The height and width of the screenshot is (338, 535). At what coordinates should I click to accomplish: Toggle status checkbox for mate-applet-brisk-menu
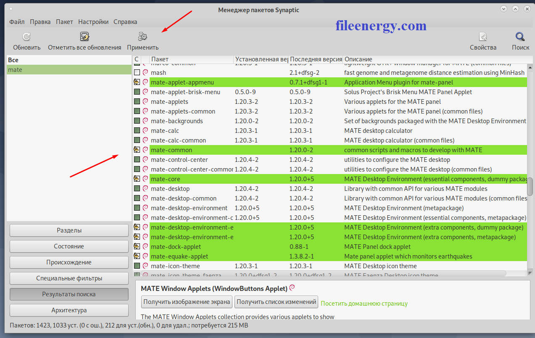pos(137,92)
